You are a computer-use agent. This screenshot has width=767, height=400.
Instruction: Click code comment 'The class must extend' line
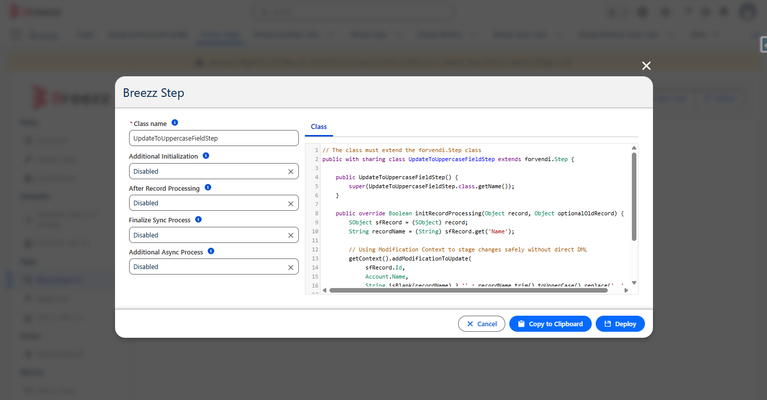pyautogui.click(x=402, y=150)
